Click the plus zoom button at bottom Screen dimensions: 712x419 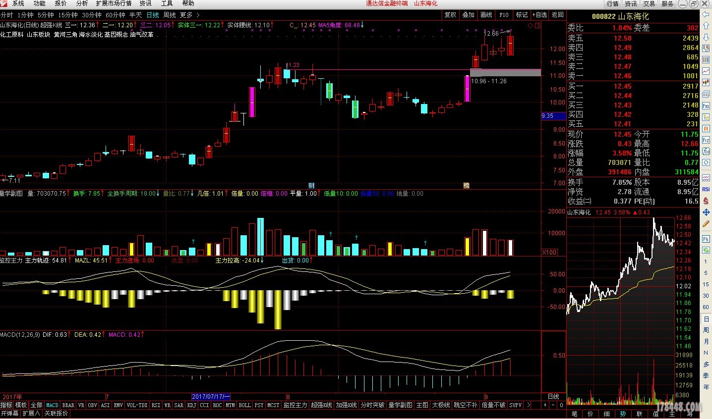click(x=545, y=405)
